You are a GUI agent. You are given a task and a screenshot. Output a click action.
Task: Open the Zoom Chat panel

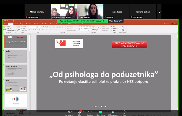[80, 112]
